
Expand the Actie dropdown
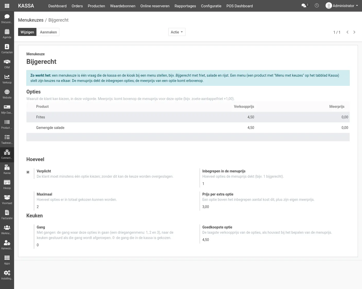(177, 32)
